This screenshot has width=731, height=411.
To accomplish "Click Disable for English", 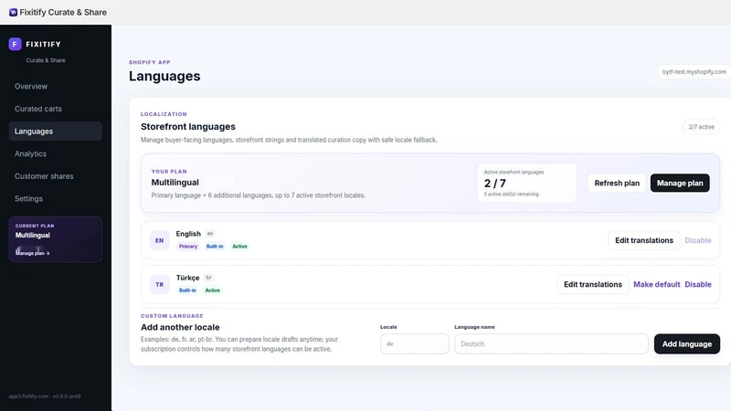I will [x=698, y=240].
